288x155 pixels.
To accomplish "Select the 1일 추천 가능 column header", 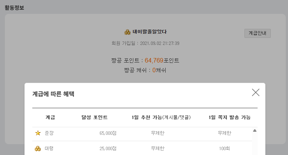I will click(x=161, y=118).
